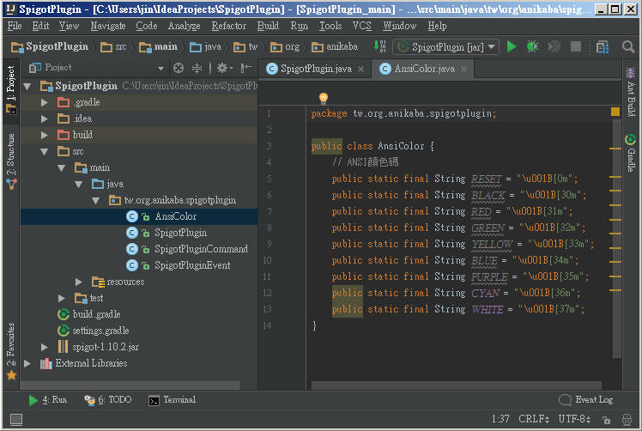Open the Run tool window
The width and height of the screenshot is (642, 431).
48,400
